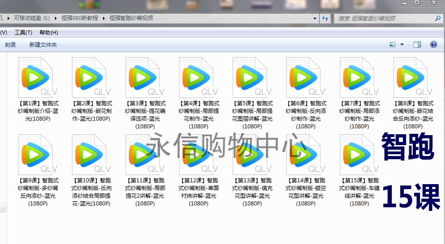Open the 帮助(H) menu
Image resolution: width=445 pixels, height=244 pixels.
(49, 33)
